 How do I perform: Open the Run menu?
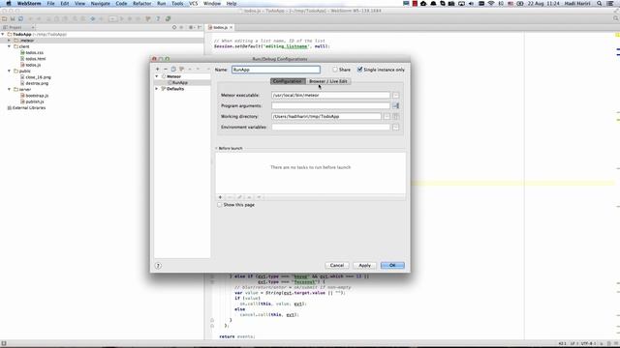click(x=162, y=3)
